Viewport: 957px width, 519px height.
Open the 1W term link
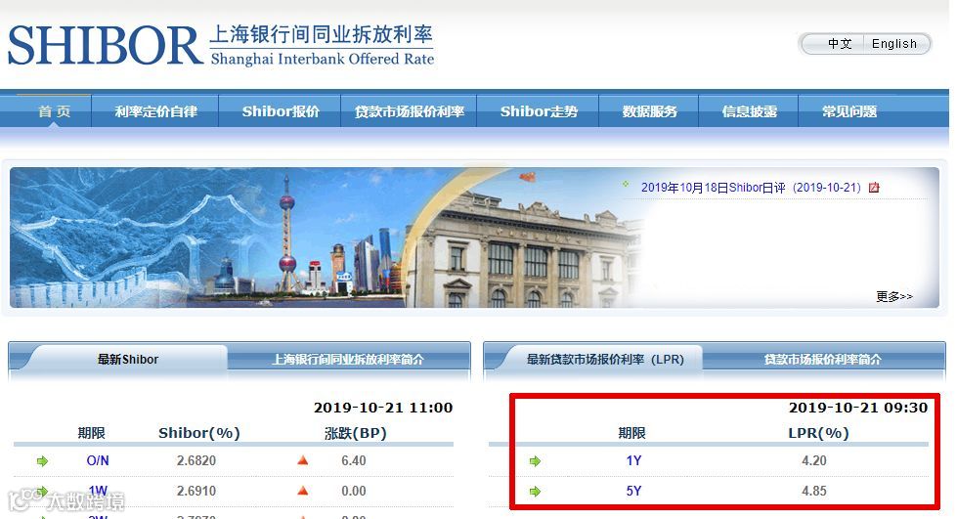pyautogui.click(x=98, y=491)
